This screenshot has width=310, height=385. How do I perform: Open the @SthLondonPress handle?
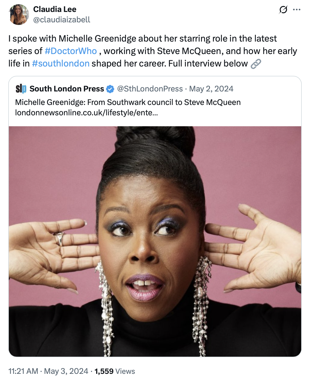tap(150, 89)
